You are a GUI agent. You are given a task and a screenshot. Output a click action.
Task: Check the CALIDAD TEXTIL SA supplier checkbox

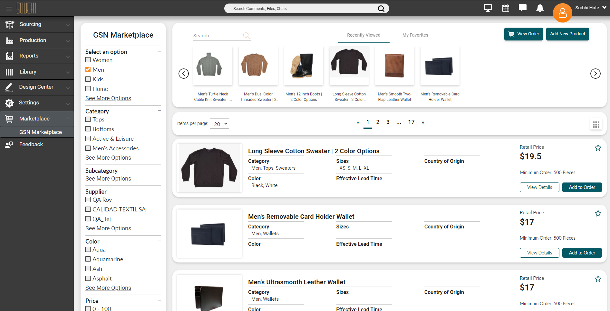coord(88,209)
